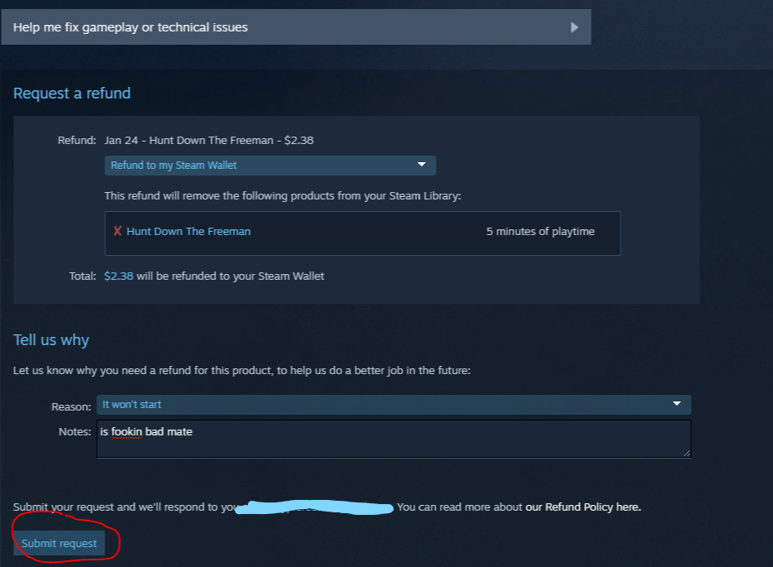Open the our Refund Policy here link
This screenshot has width=773, height=567.
583,507
